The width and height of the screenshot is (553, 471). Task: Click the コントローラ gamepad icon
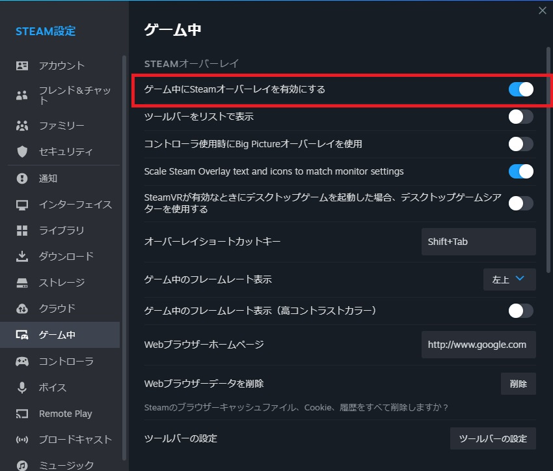click(22, 362)
